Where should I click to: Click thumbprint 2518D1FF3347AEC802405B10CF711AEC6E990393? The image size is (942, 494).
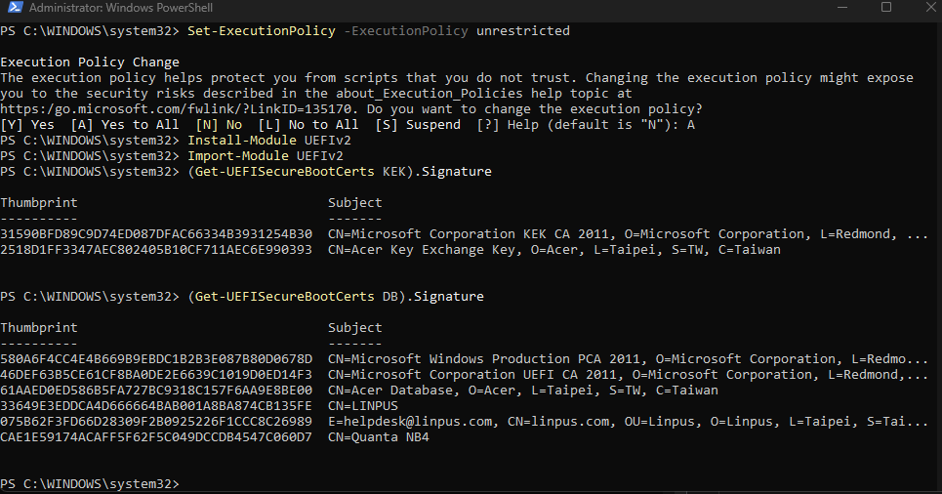coord(156,249)
